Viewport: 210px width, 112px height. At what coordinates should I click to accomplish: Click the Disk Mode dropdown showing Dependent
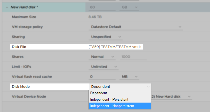(120, 87)
